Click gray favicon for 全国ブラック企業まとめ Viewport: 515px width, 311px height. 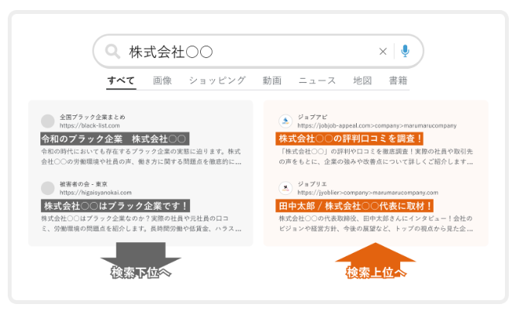[48, 121]
